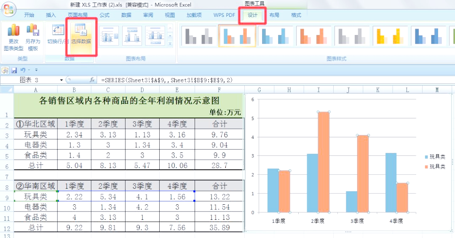Click the orange 2季度 bar in chart
Screen dimensions: 455x238
pyautogui.click(x=324, y=162)
